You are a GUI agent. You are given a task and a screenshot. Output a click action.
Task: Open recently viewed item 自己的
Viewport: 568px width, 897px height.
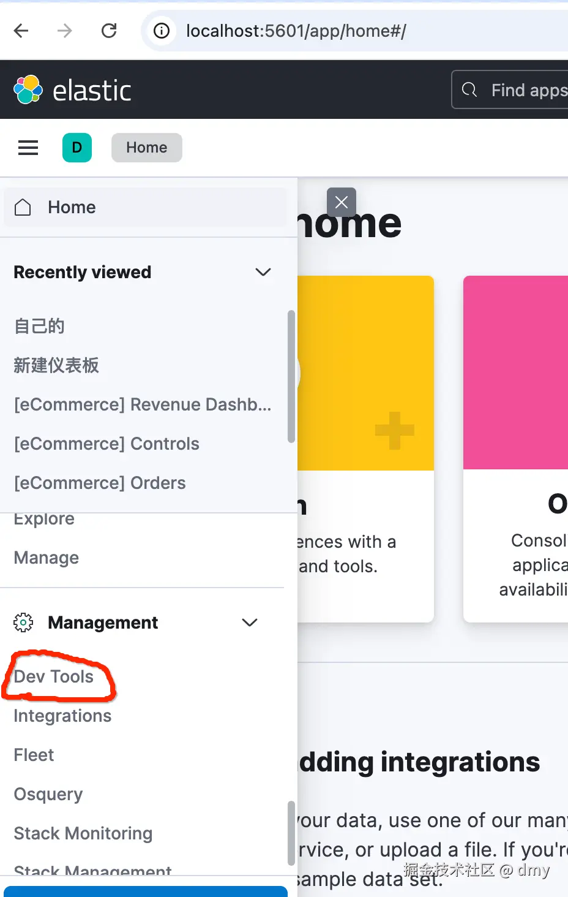click(39, 326)
